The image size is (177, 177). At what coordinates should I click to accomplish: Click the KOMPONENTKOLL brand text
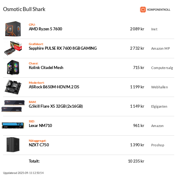(x=159, y=10)
